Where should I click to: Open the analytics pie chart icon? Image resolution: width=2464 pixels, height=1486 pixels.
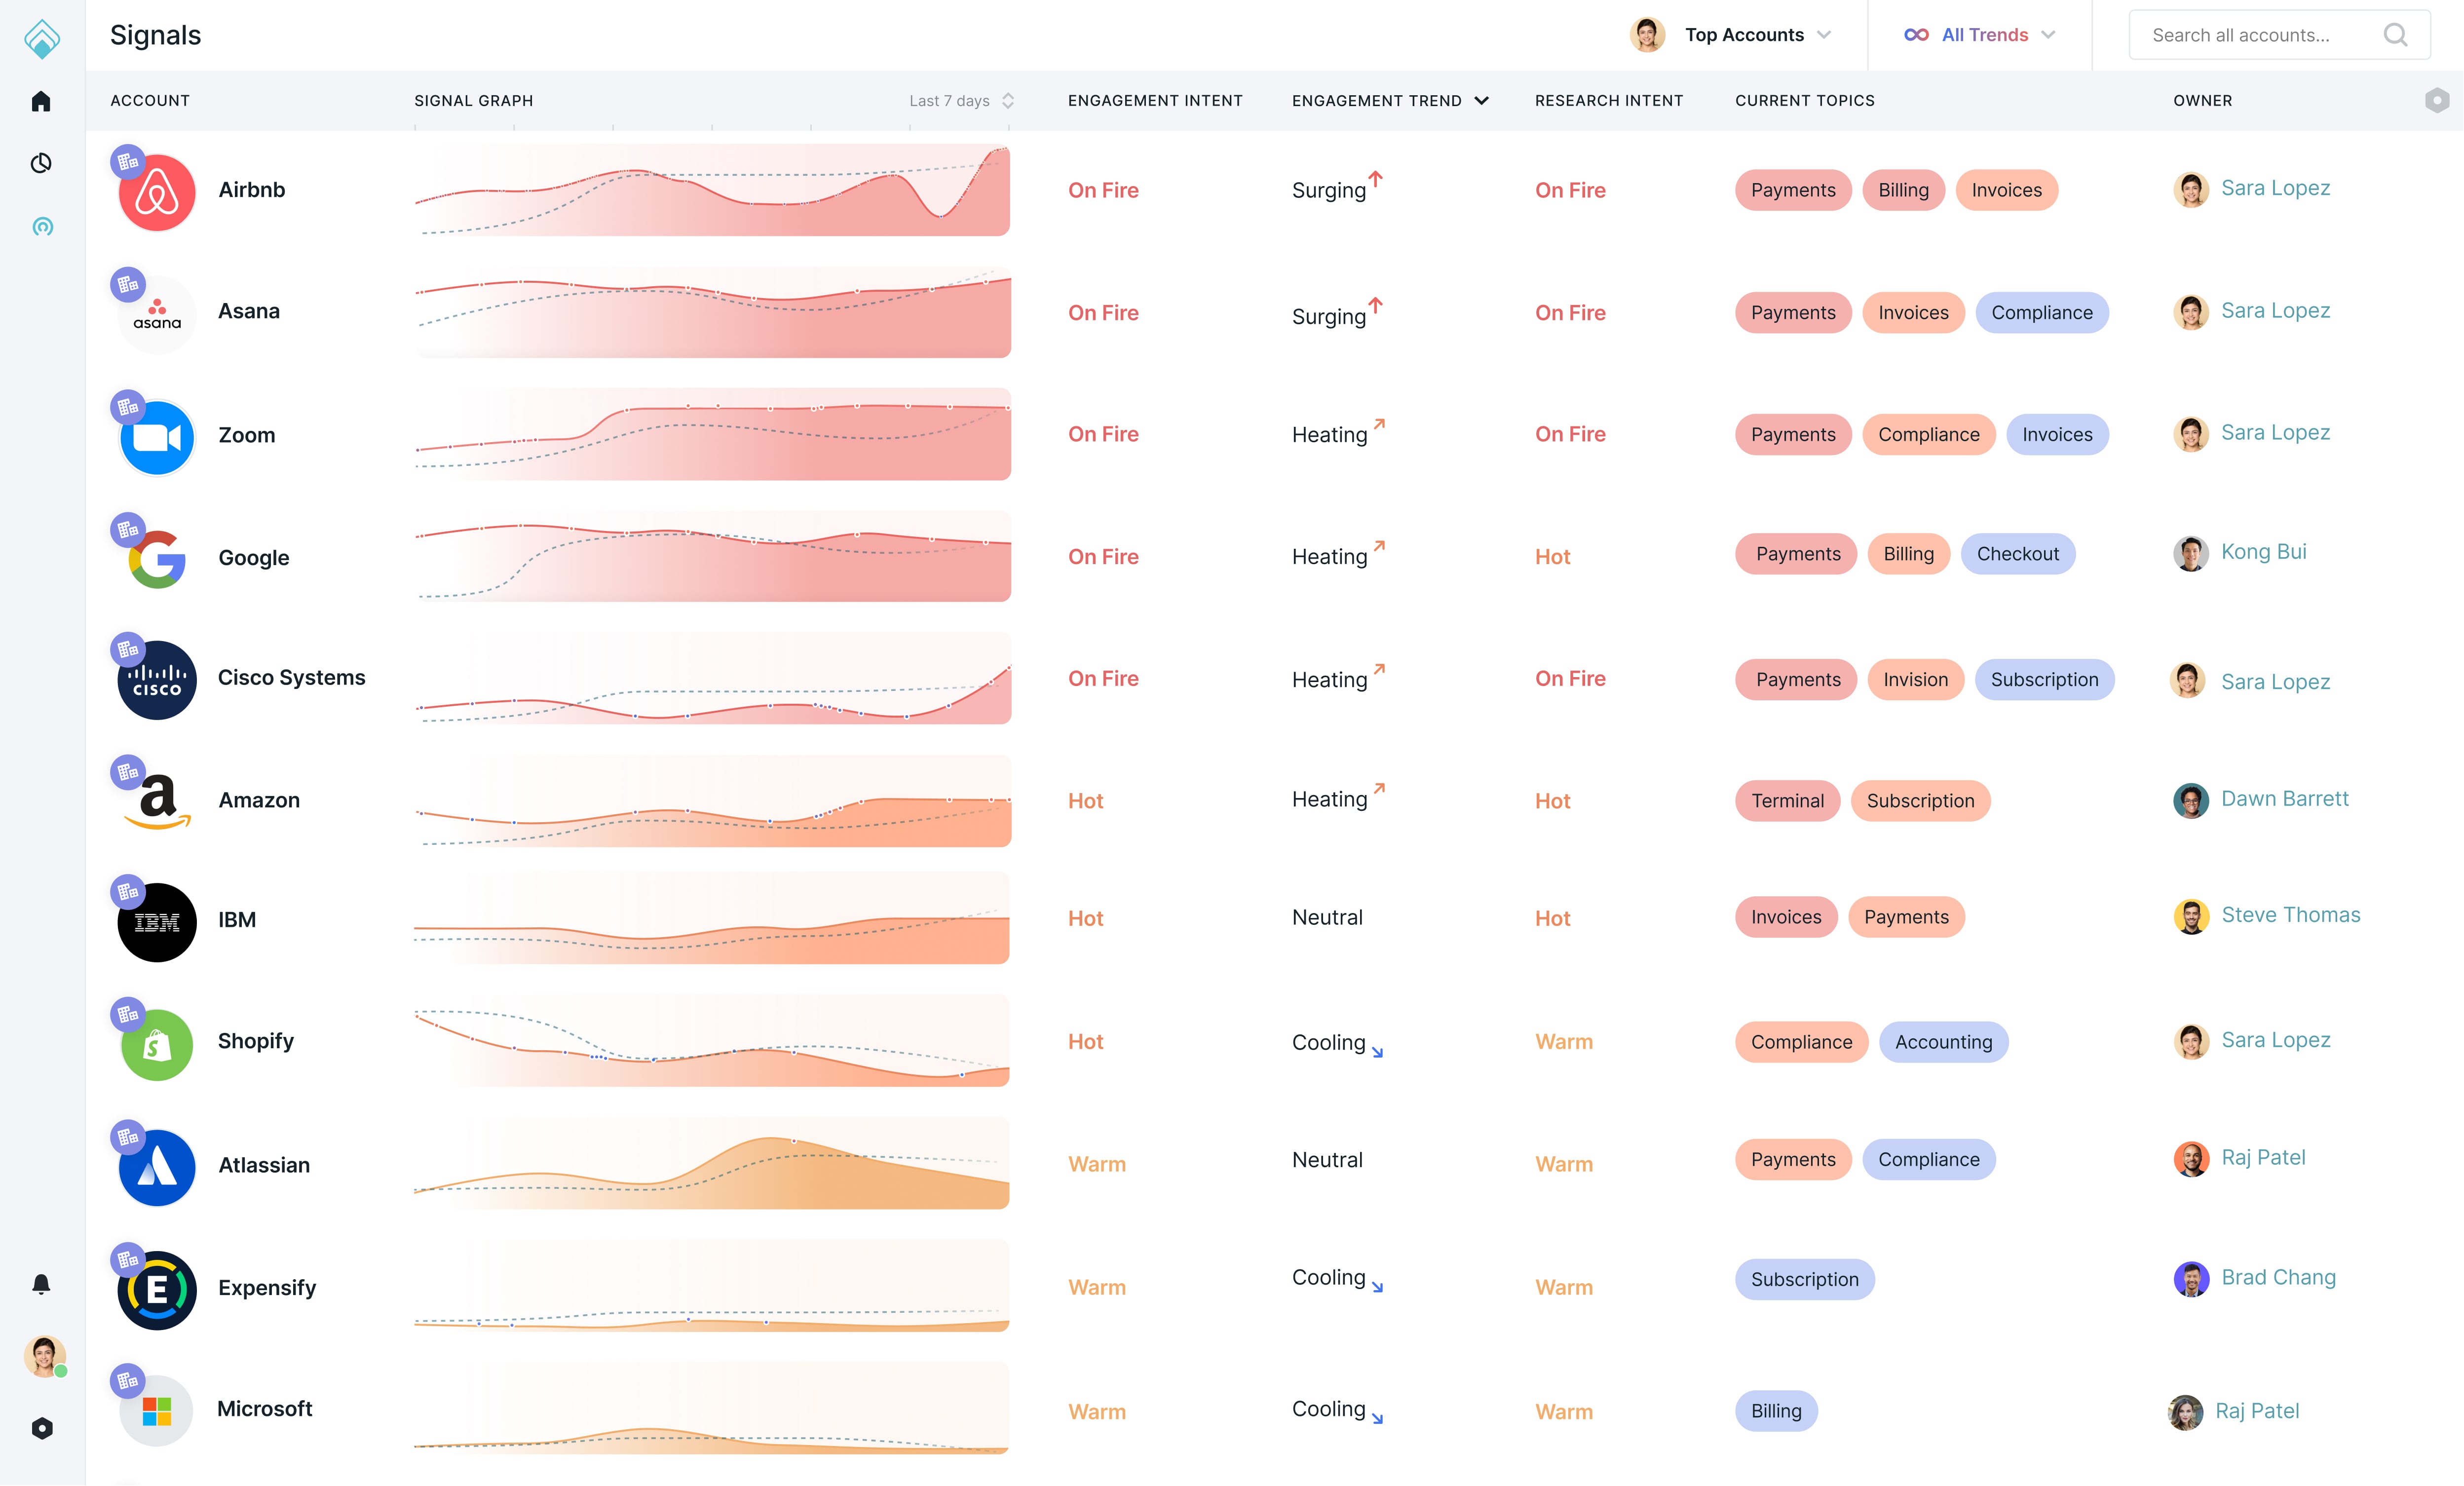click(x=41, y=163)
